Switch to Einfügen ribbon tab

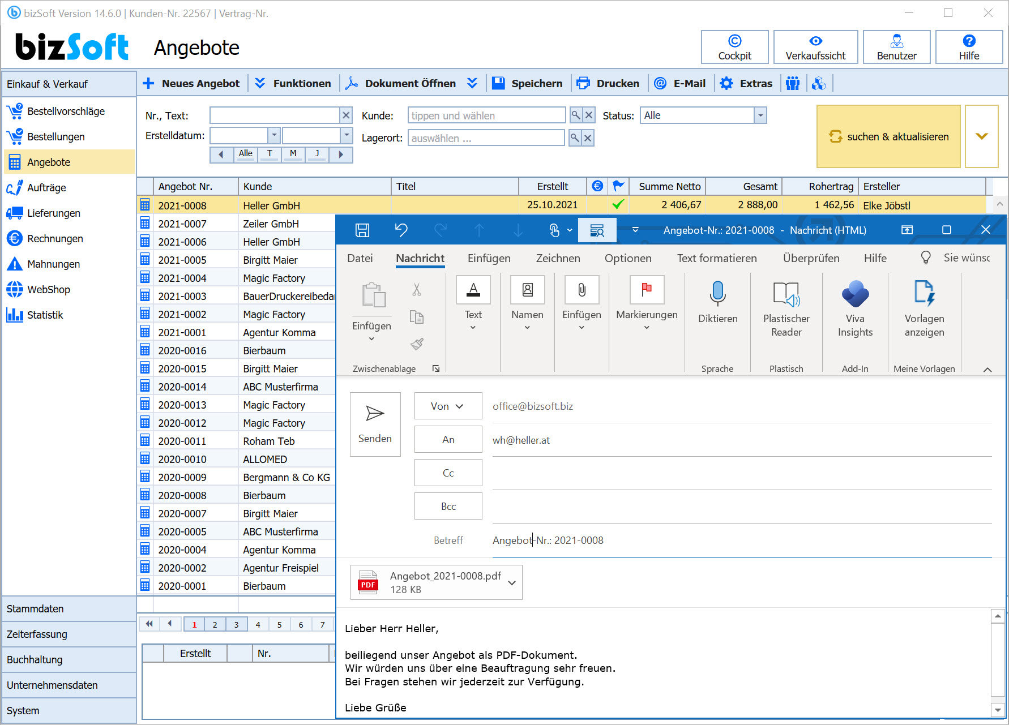[x=489, y=258]
